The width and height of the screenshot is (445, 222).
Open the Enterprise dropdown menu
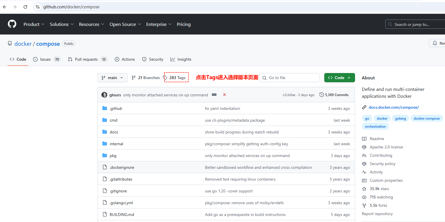[x=159, y=24]
